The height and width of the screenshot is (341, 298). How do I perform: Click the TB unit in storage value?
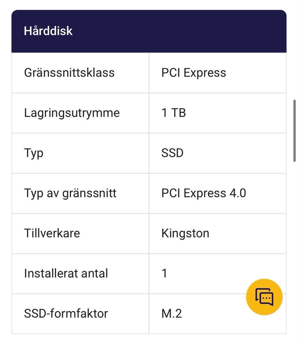[x=178, y=113]
